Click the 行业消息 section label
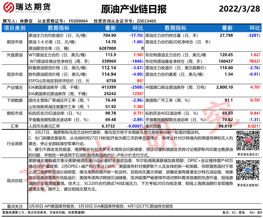263x218 pixels. click(x=15, y=143)
